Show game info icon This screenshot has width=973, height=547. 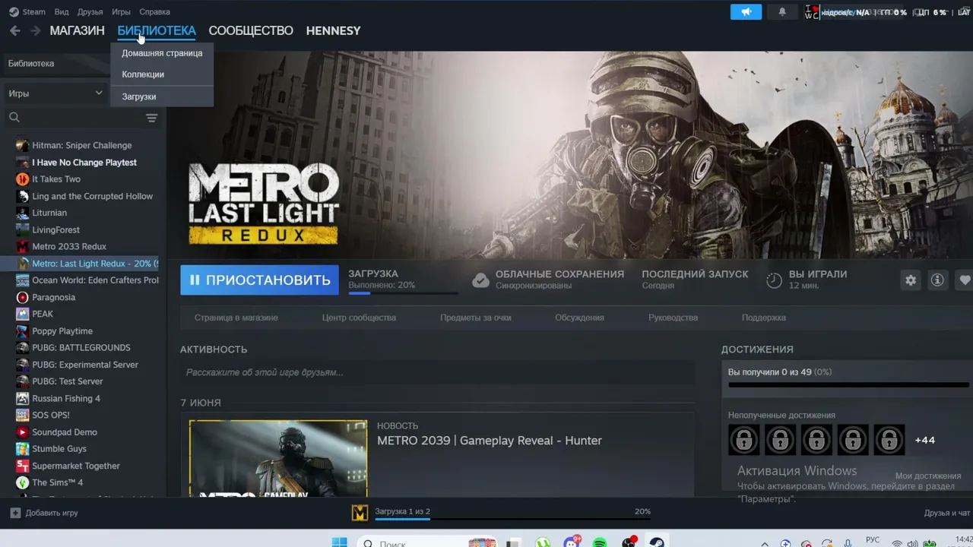tap(937, 280)
